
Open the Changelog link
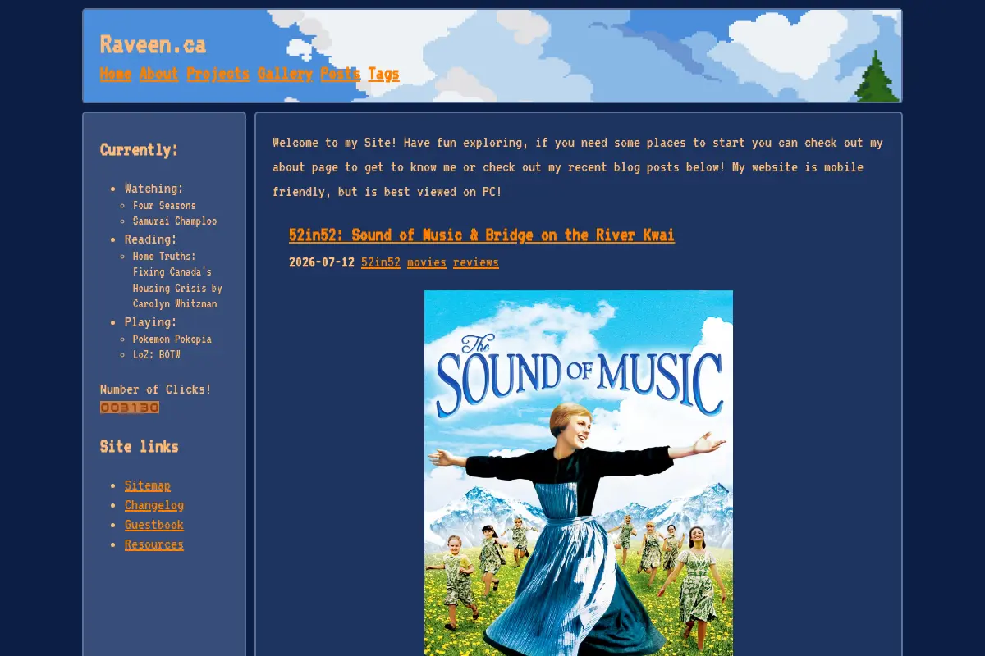(154, 505)
